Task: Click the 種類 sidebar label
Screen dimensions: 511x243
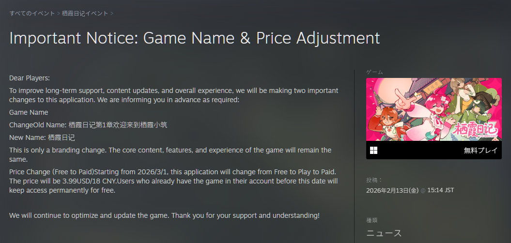Action: pyautogui.click(x=372, y=220)
